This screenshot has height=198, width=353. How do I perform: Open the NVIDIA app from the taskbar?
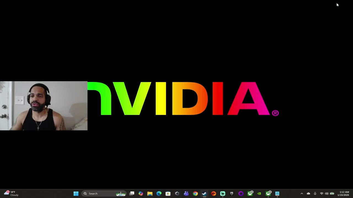click(259, 194)
